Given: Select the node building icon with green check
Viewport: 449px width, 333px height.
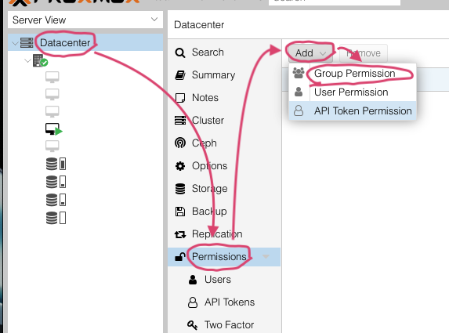Looking at the screenshot, I should pos(40,60).
